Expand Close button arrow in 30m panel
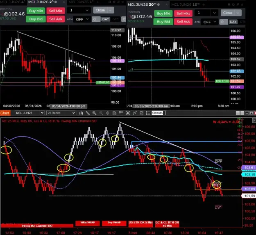 tap(238, 13)
